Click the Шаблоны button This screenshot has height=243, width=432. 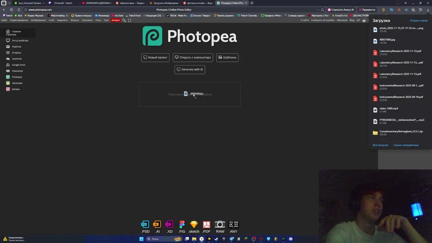[227, 57]
